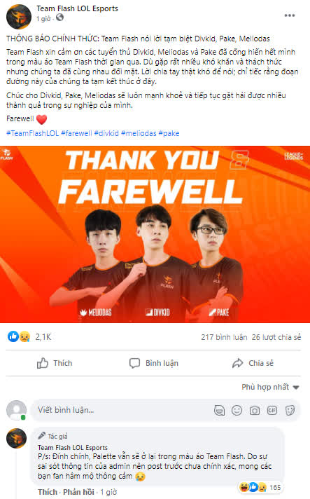Share the post via Chia sẻ
310x499 pixels.
point(253,363)
